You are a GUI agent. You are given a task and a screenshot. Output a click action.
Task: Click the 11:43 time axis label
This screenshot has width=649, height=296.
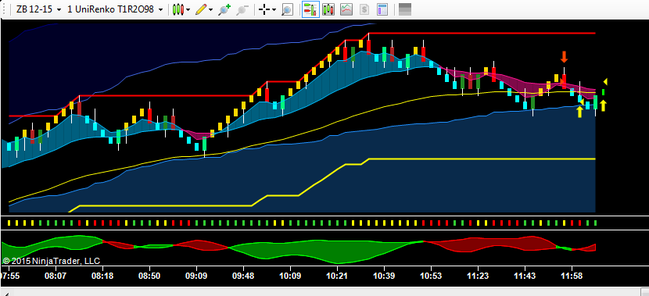point(525,276)
